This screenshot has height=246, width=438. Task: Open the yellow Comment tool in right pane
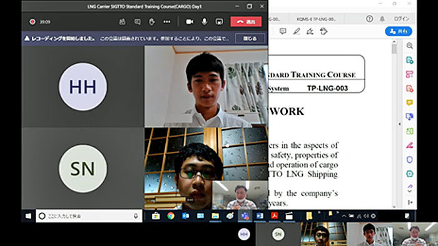[x=409, y=103]
